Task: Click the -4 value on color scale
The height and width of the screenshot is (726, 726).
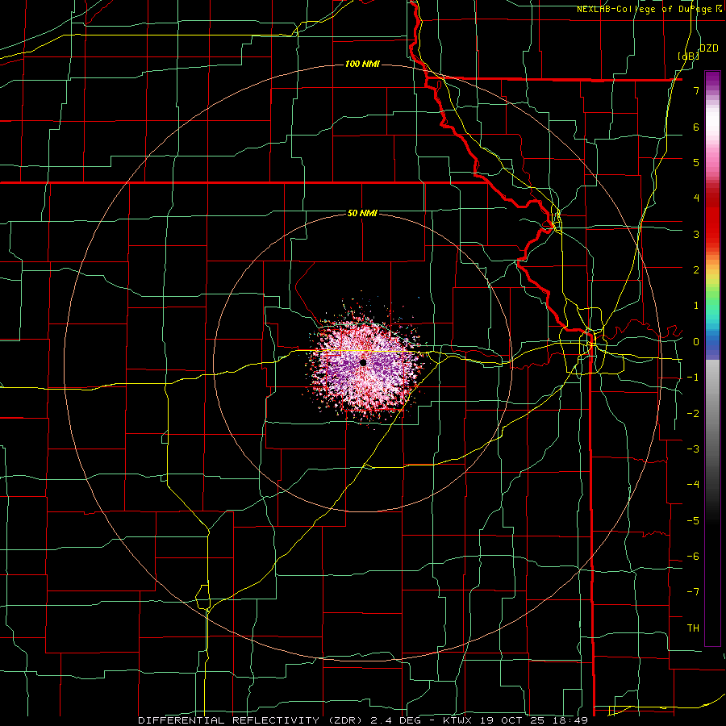Action: click(x=693, y=485)
